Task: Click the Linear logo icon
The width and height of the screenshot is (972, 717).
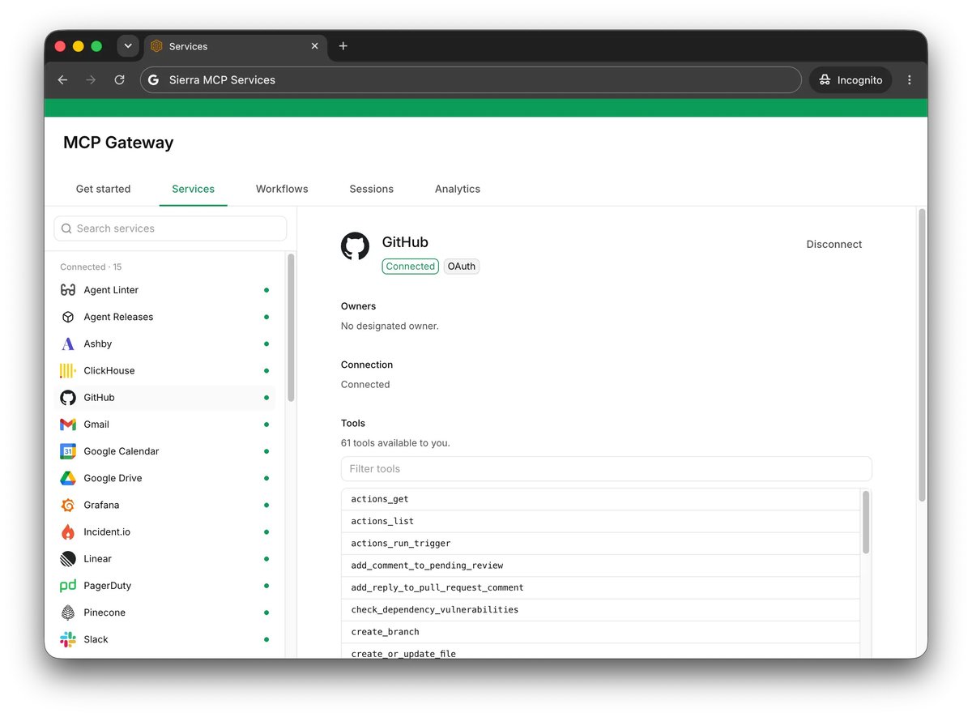Action: coord(68,559)
